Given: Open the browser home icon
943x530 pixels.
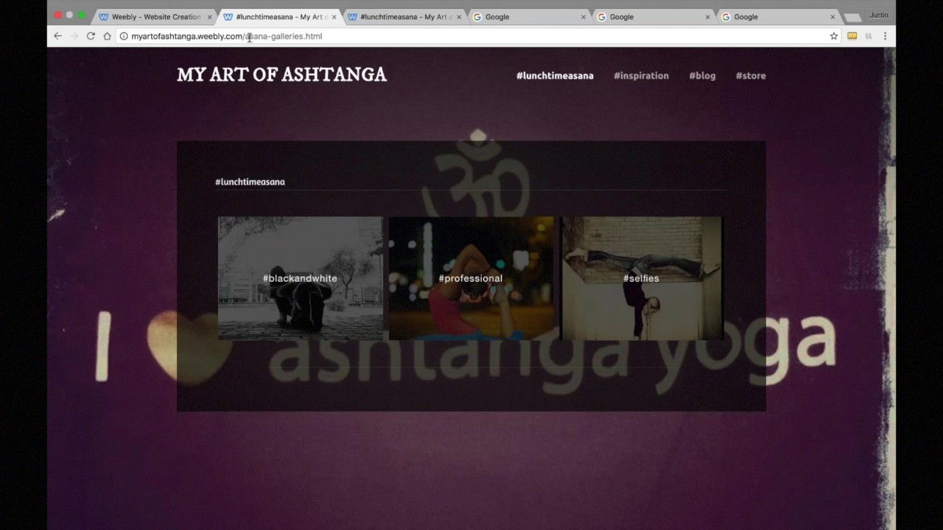Looking at the screenshot, I should pyautogui.click(x=107, y=36).
